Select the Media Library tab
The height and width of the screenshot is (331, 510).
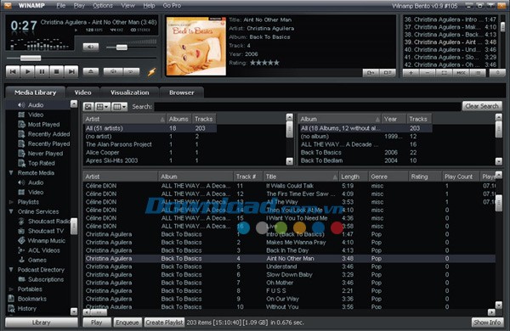[35, 93]
